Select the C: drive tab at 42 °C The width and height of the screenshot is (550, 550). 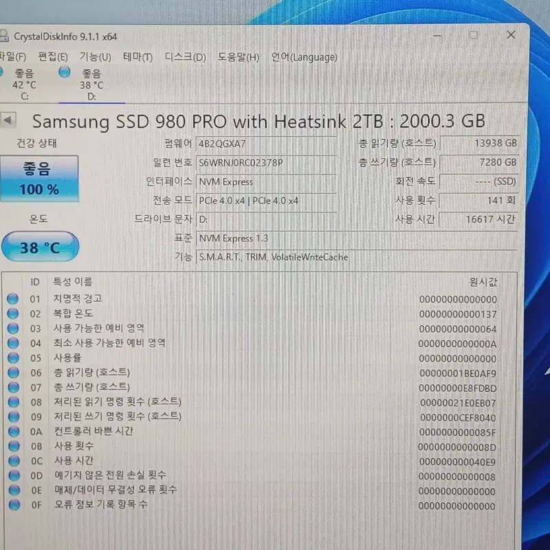pyautogui.click(x=24, y=85)
